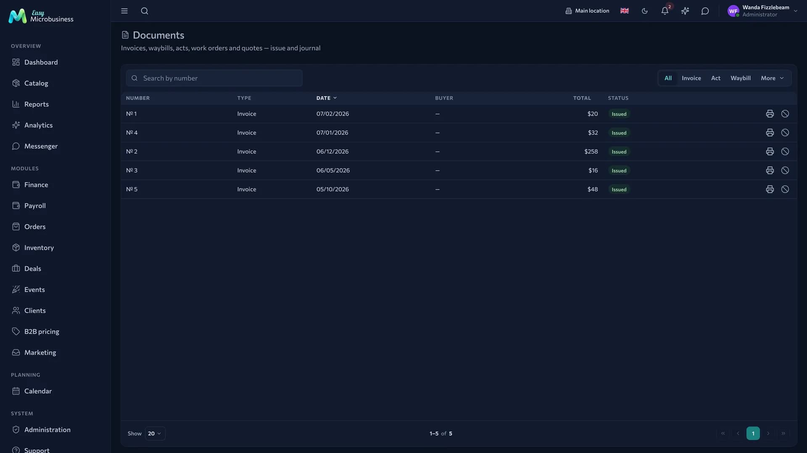Go to previous page arrow
Image resolution: width=807 pixels, height=453 pixels.
pyautogui.click(x=738, y=434)
